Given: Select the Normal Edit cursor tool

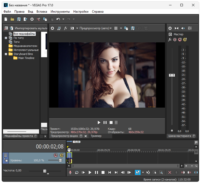Looking at the screenshot, I should [138, 173].
